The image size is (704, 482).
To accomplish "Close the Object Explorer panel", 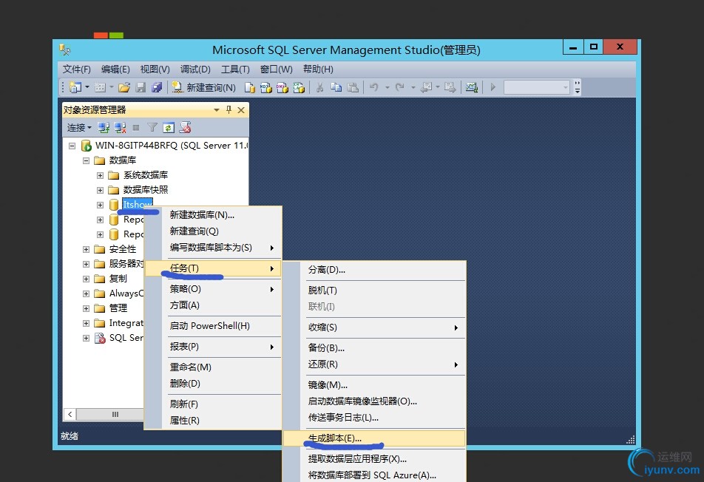I will (241, 110).
